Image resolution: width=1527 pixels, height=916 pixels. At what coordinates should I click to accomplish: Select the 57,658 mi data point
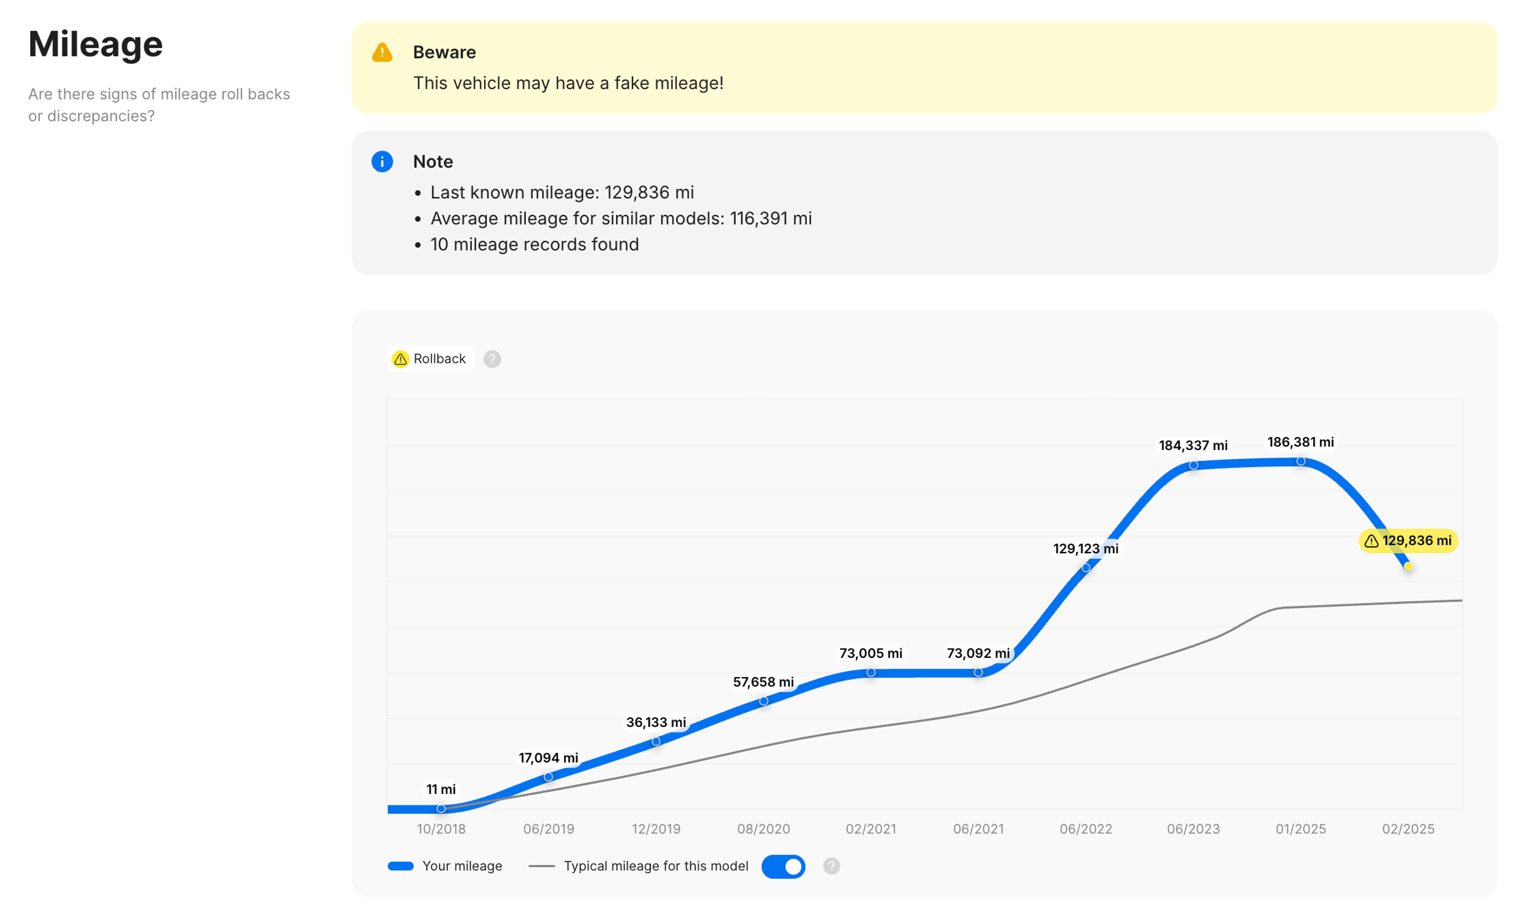pyautogui.click(x=764, y=701)
